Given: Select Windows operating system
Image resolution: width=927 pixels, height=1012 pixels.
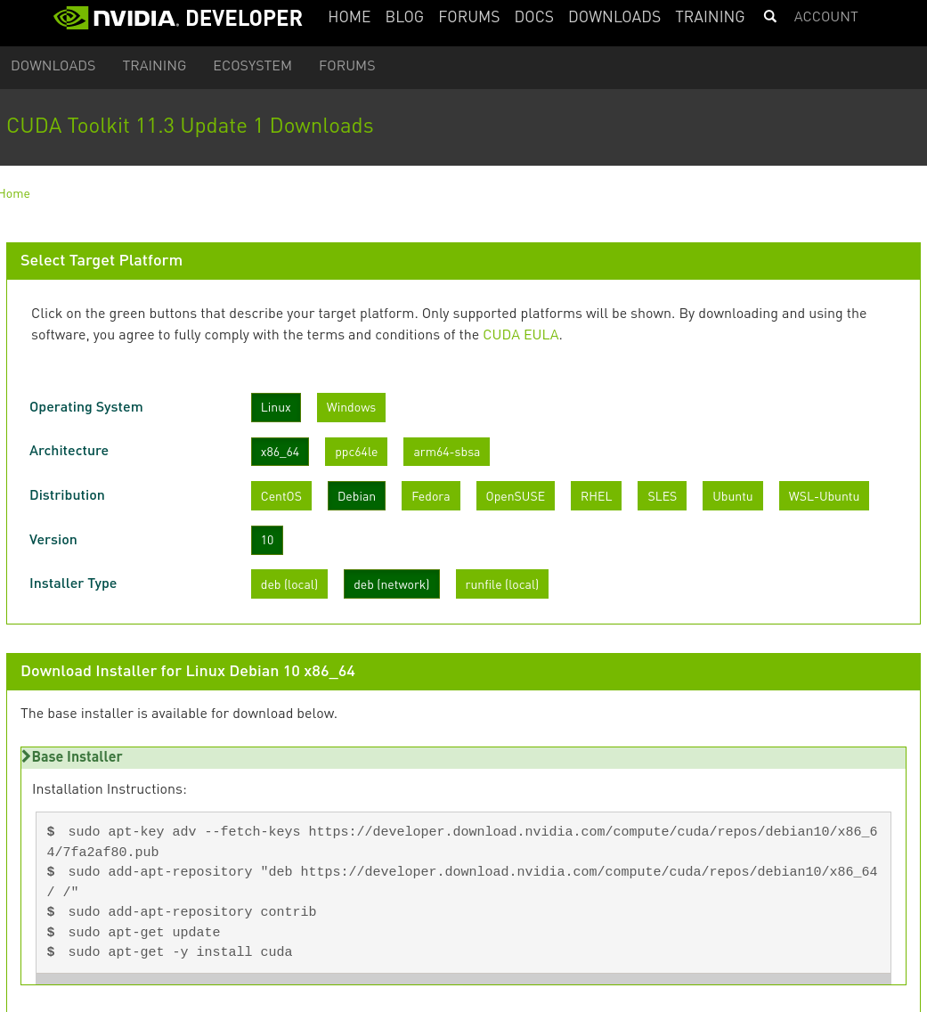Looking at the screenshot, I should pos(351,407).
